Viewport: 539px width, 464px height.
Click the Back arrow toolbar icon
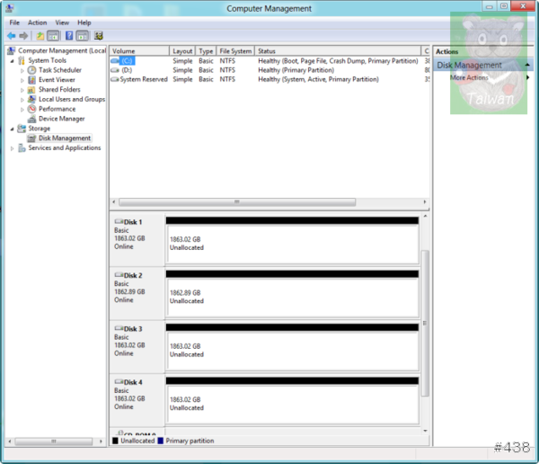click(11, 36)
